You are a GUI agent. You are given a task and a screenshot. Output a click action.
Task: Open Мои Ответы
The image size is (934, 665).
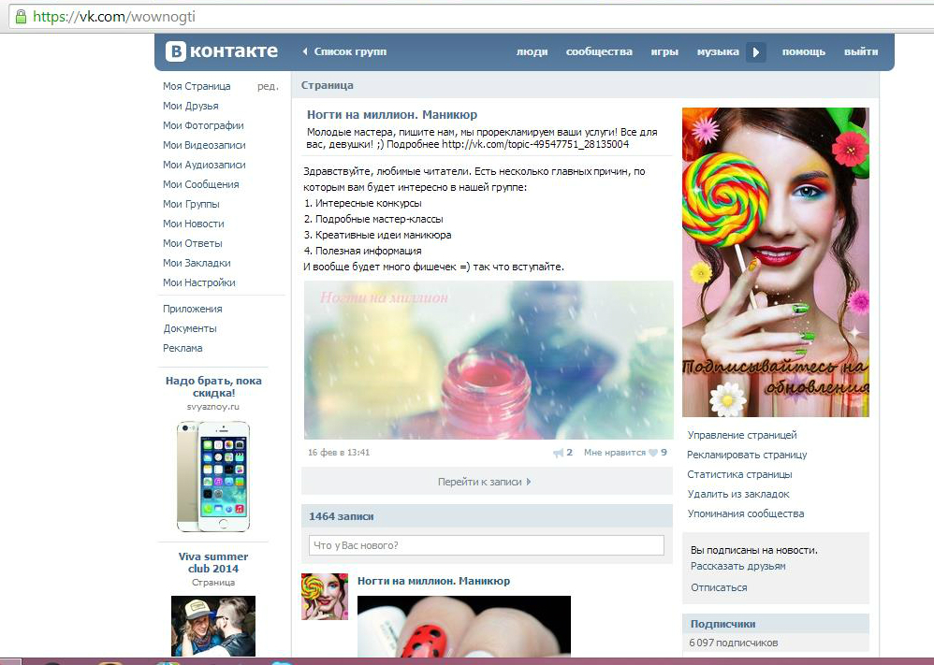tap(193, 243)
